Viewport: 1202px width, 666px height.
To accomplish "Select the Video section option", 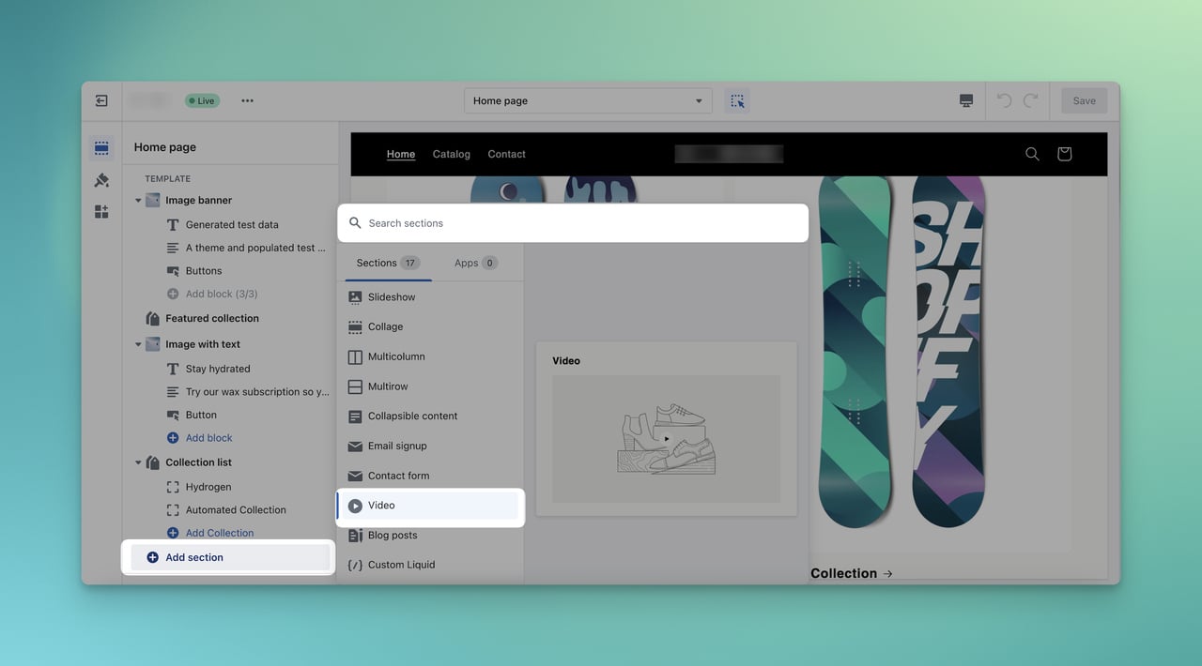I will click(x=428, y=506).
